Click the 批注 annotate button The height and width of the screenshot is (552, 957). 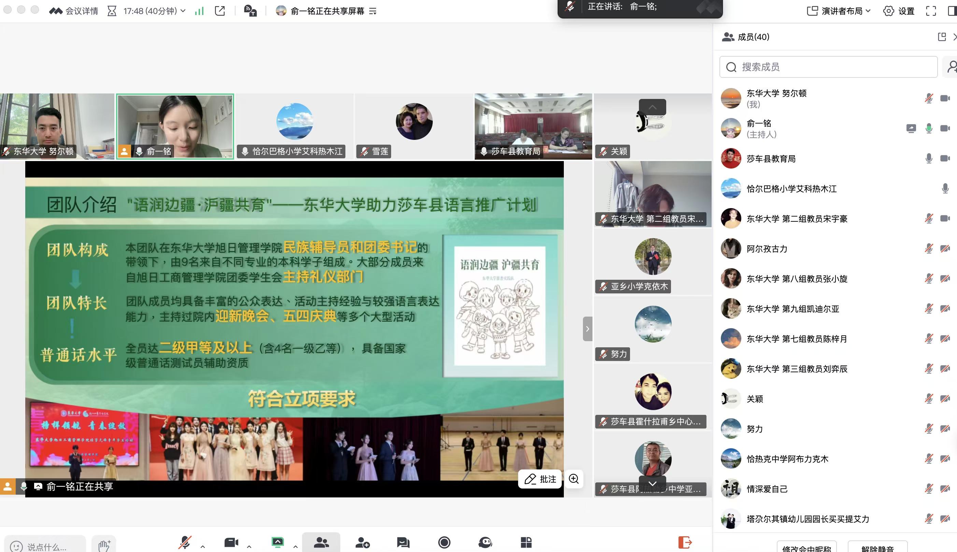[540, 479]
